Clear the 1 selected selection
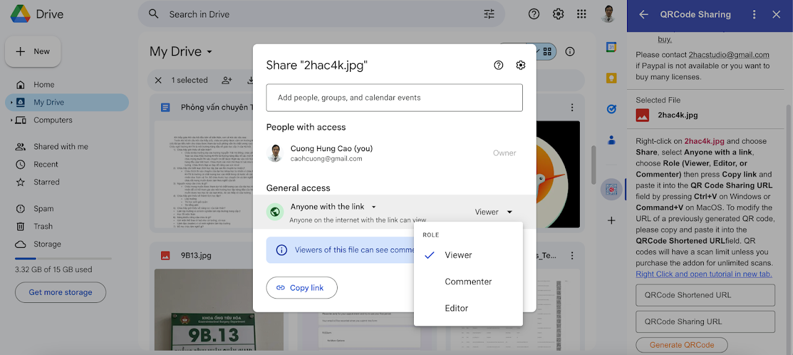The height and width of the screenshot is (355, 793). (x=158, y=80)
